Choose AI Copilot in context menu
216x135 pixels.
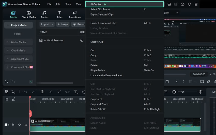point(125,4)
